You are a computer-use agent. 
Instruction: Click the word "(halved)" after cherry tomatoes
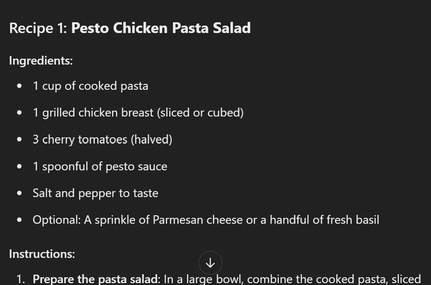click(x=152, y=139)
